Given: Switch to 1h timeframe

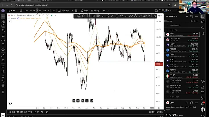Looking at the screenshot, I should pyautogui.click(x=30, y=11).
